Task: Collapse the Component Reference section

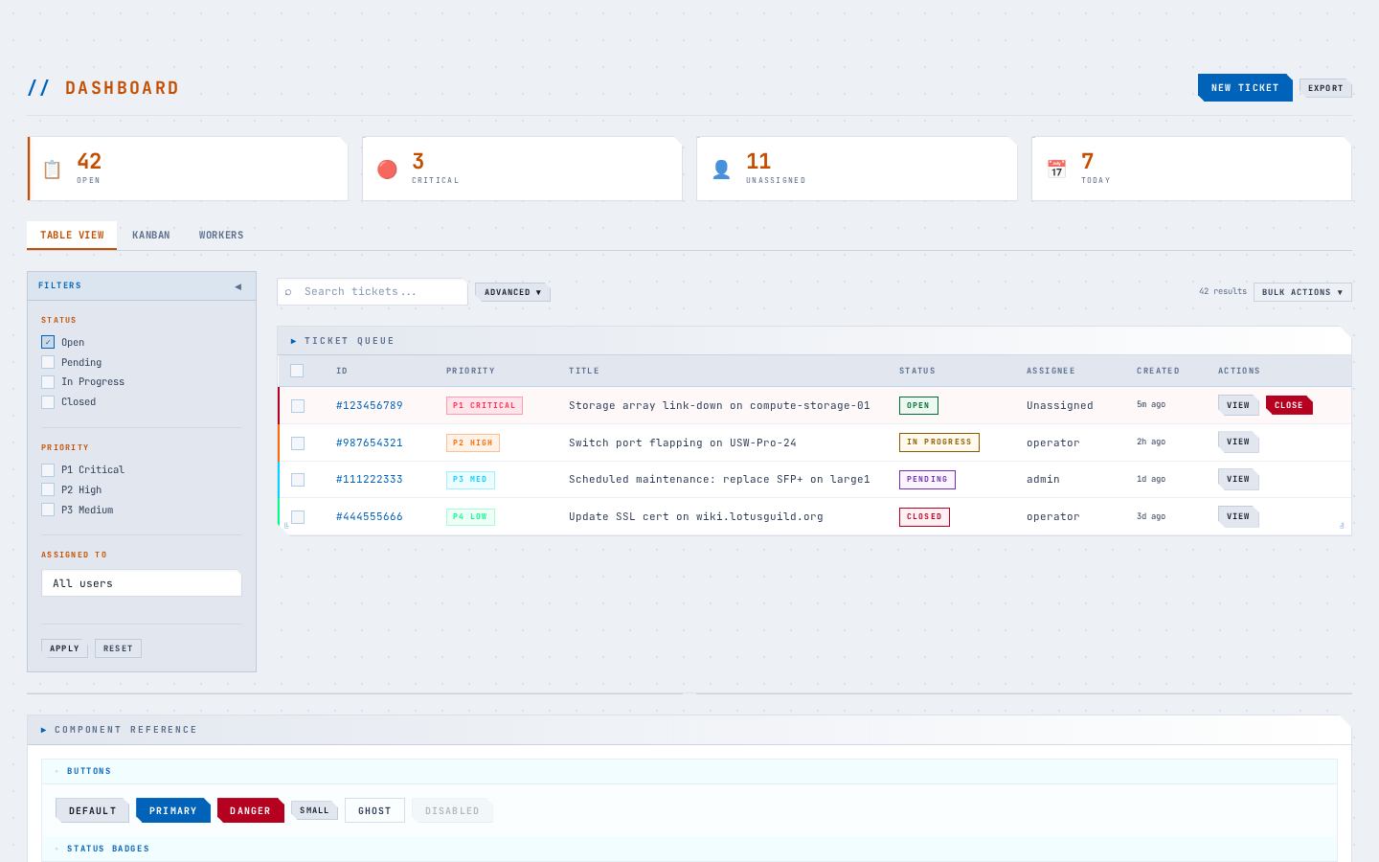Action: (689, 730)
